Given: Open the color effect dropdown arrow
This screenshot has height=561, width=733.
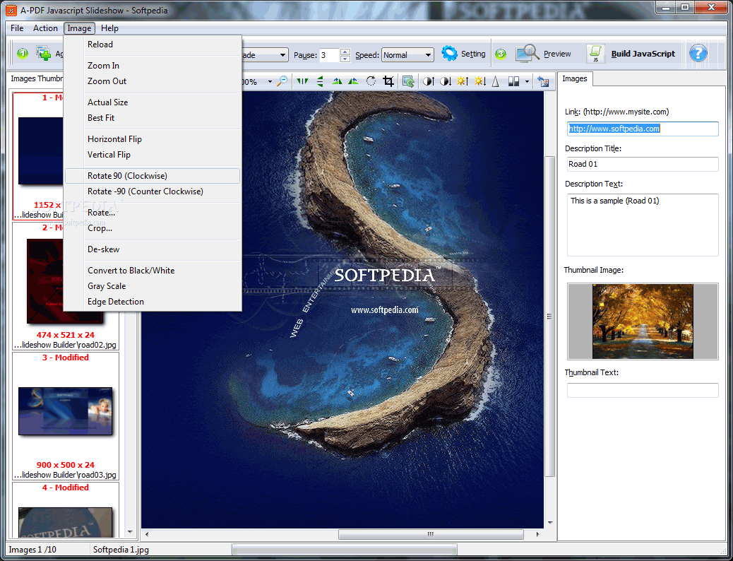Looking at the screenshot, I should point(527,82).
